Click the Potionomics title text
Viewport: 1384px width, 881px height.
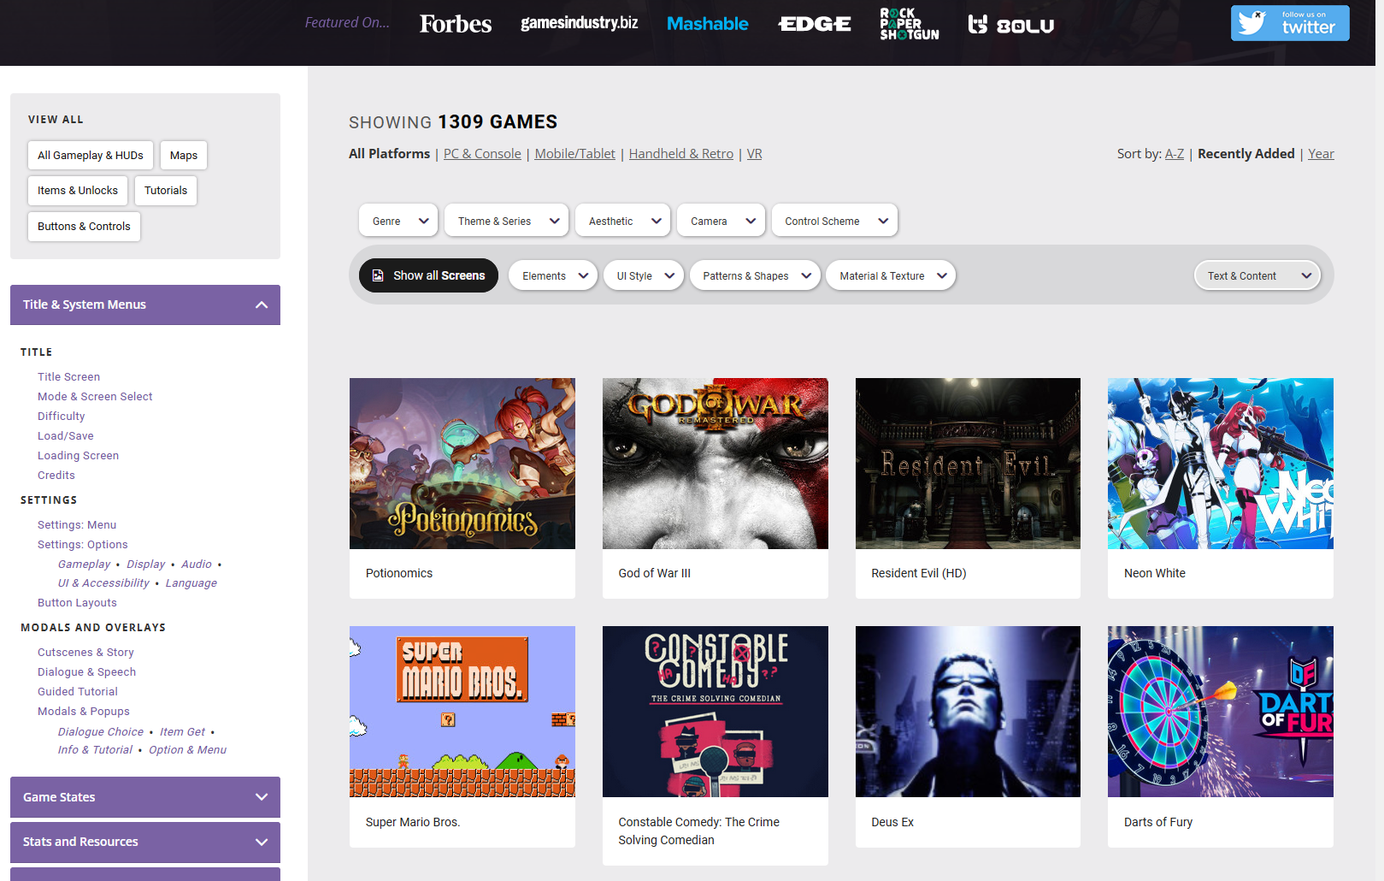point(399,573)
